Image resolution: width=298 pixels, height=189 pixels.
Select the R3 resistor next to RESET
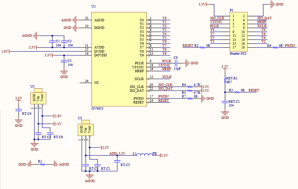(x=237, y=92)
